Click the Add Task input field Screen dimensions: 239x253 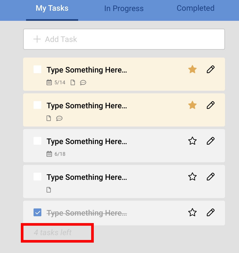(124, 39)
